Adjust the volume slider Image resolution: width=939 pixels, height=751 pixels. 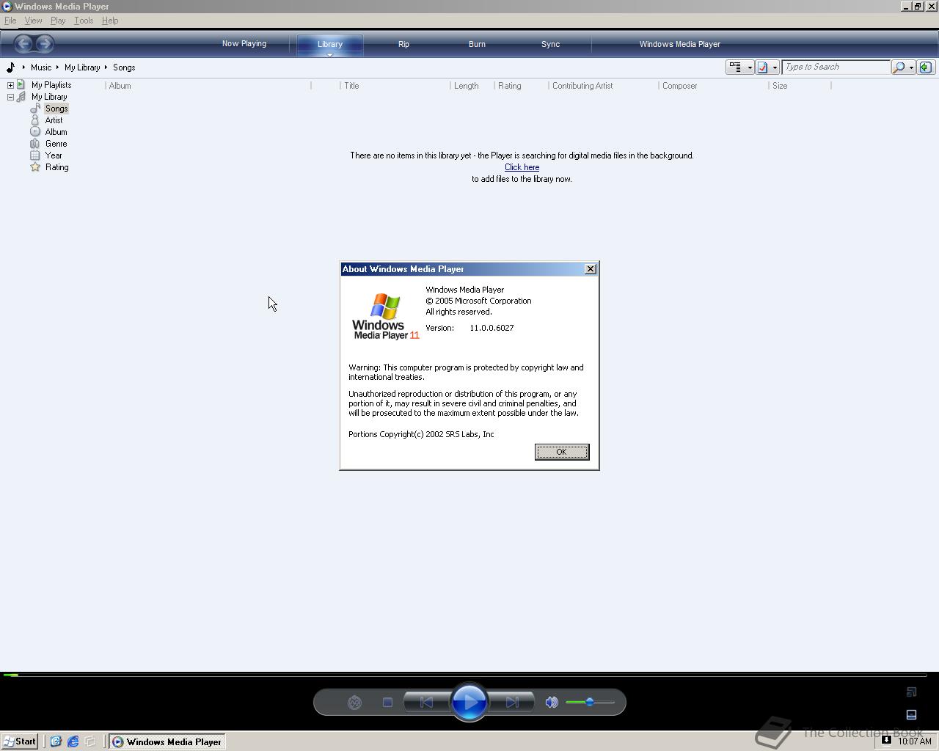[x=590, y=703]
